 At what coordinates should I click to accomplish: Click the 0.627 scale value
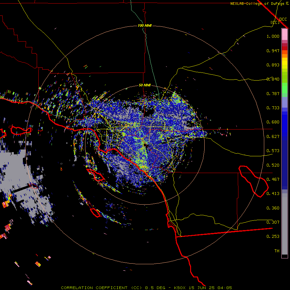273,137
